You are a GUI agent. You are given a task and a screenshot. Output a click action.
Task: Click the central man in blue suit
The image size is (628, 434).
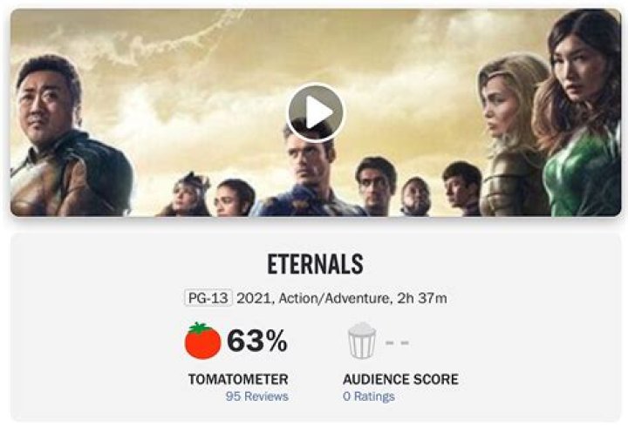click(x=305, y=174)
